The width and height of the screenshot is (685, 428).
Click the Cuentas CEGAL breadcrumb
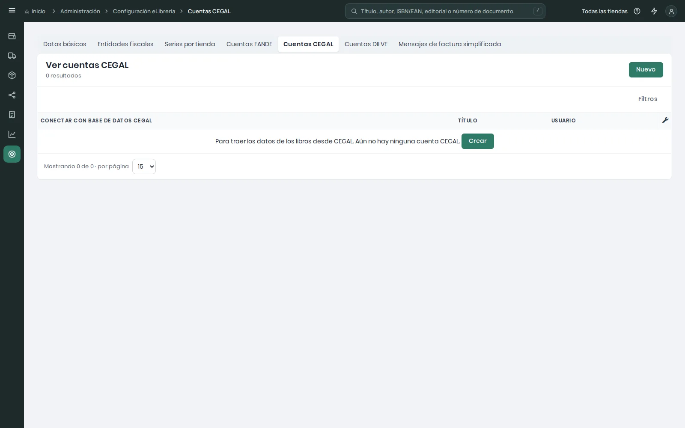click(x=209, y=11)
